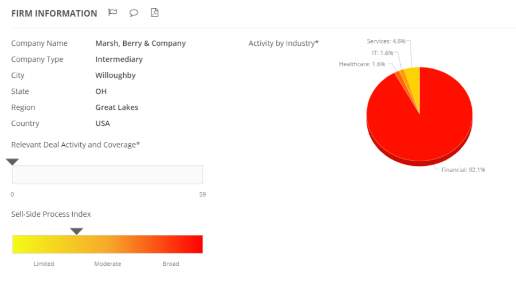Click the Sell-Side Process Index marker
516x283 pixels.
[77, 232]
